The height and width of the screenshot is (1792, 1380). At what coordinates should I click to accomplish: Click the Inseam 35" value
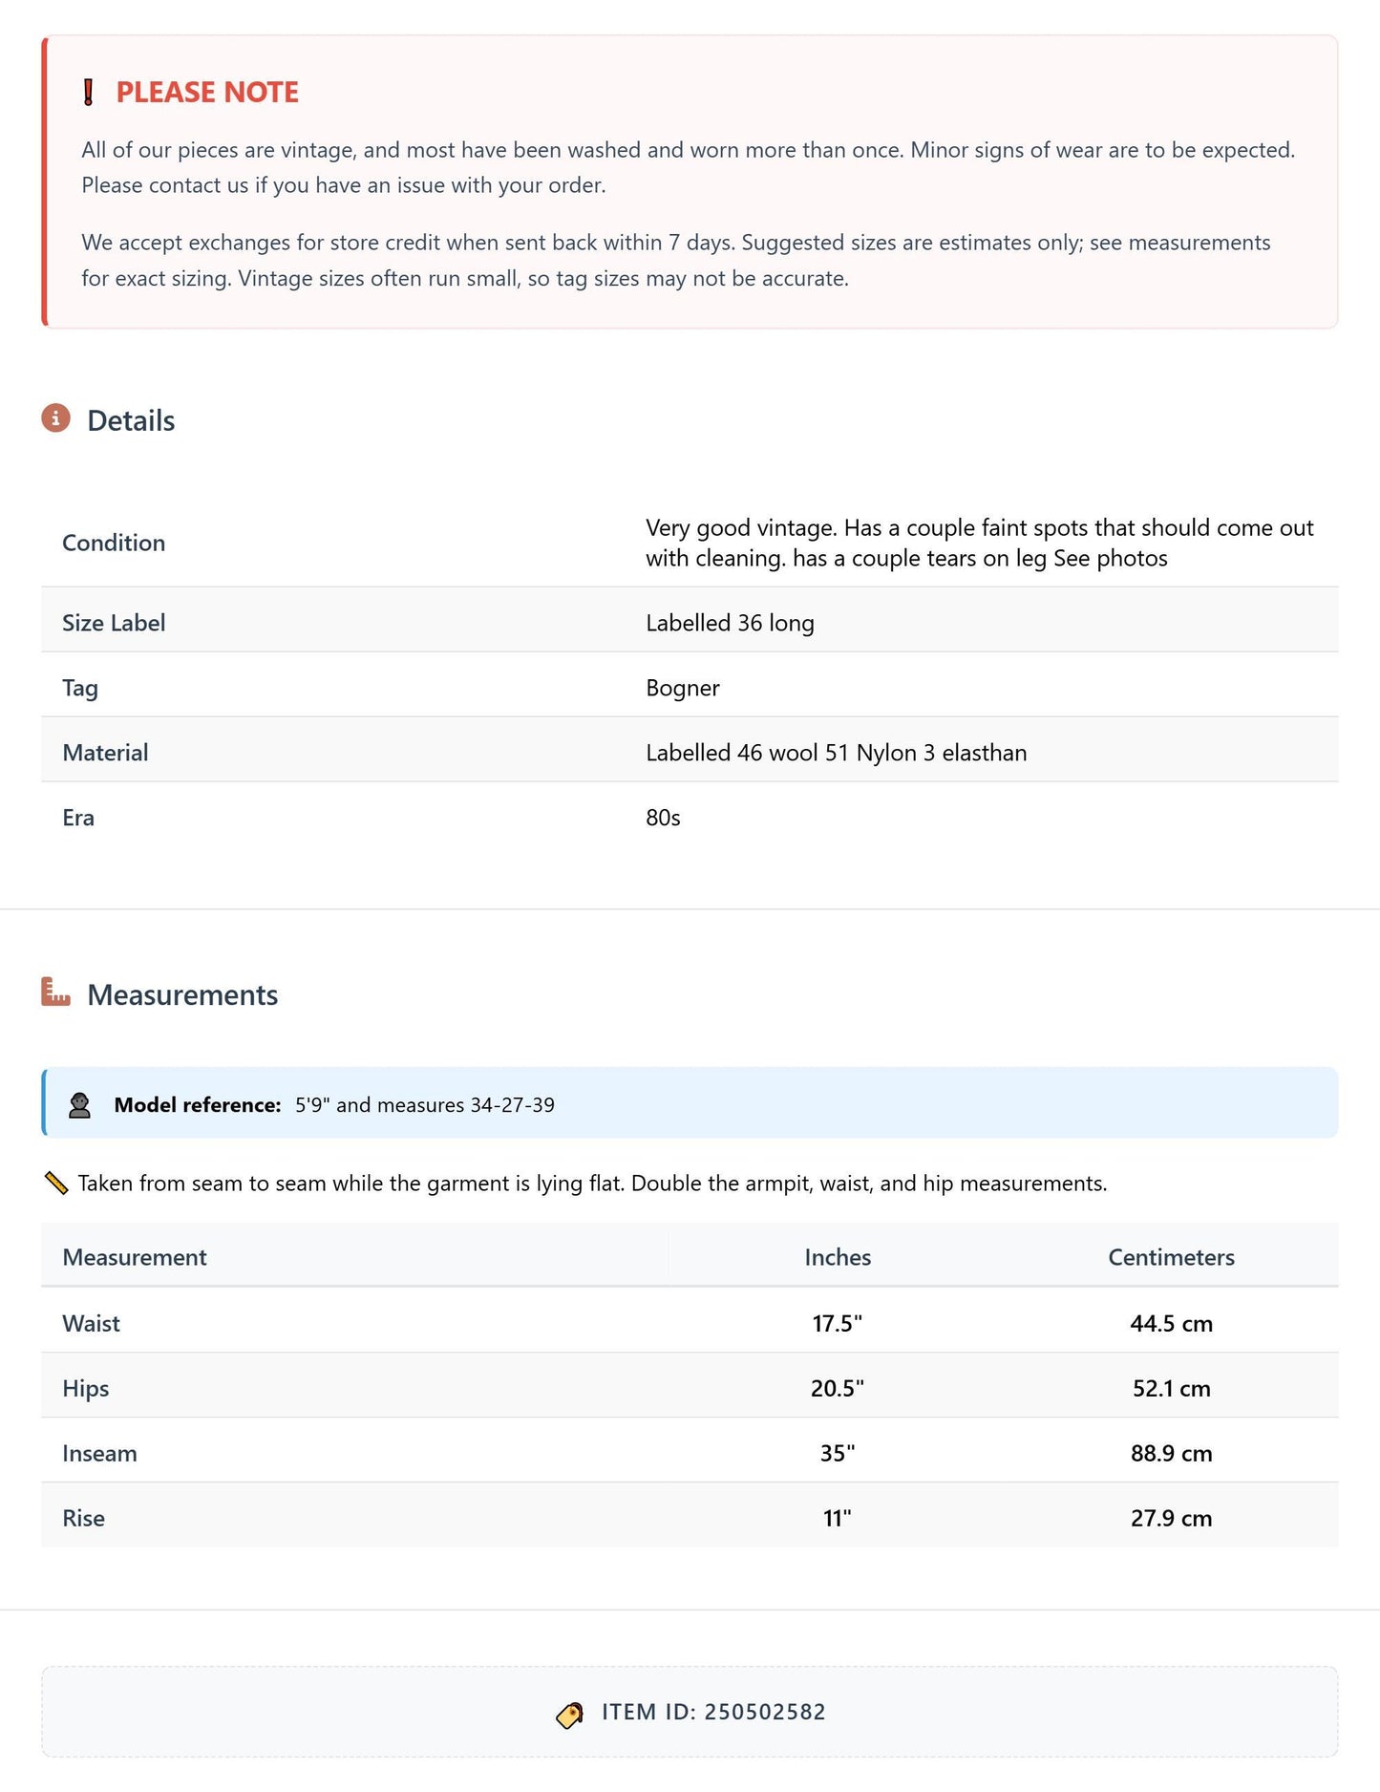click(x=838, y=1453)
